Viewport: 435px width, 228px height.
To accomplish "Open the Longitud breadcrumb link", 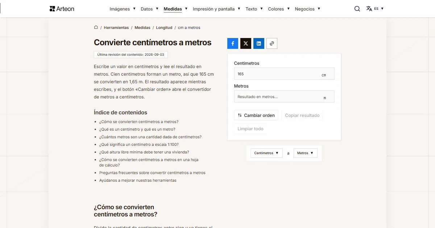I will pos(164,28).
